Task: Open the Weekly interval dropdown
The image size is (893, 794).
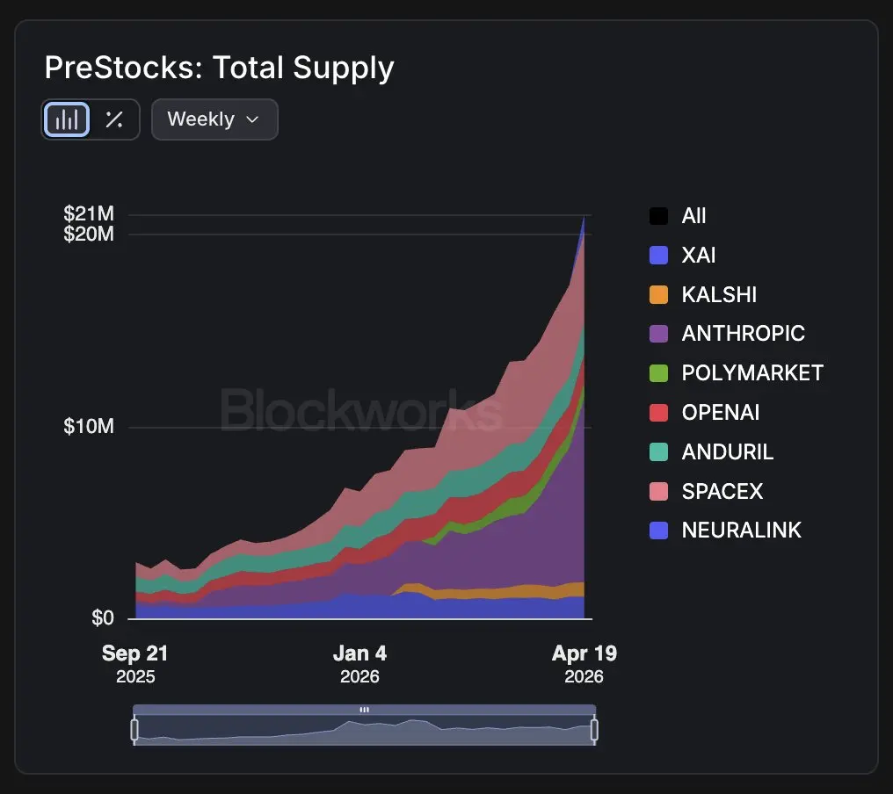Action: tap(214, 119)
